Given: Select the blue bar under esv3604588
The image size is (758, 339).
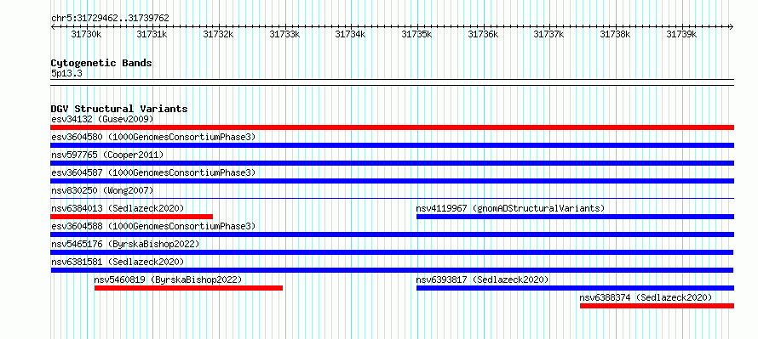Looking at the screenshot, I should click(x=392, y=234).
